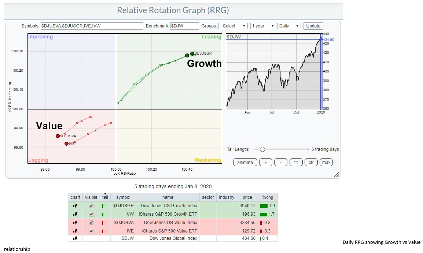
Task: Hide the Dow Jones US Value Index
Action: [x=91, y=223]
